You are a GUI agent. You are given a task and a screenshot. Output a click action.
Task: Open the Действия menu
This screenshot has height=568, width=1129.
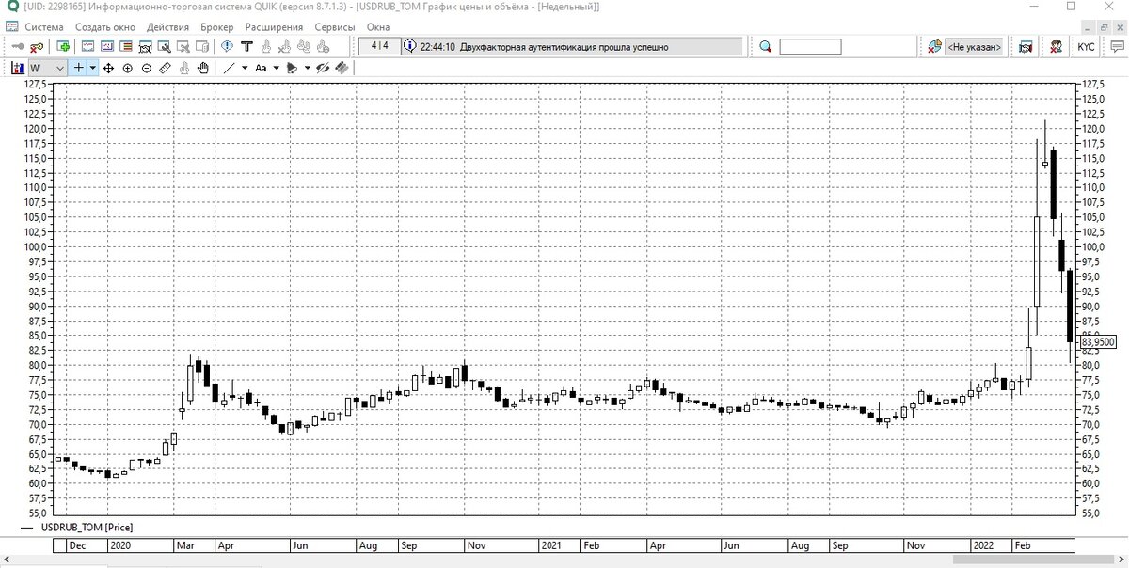(x=167, y=28)
